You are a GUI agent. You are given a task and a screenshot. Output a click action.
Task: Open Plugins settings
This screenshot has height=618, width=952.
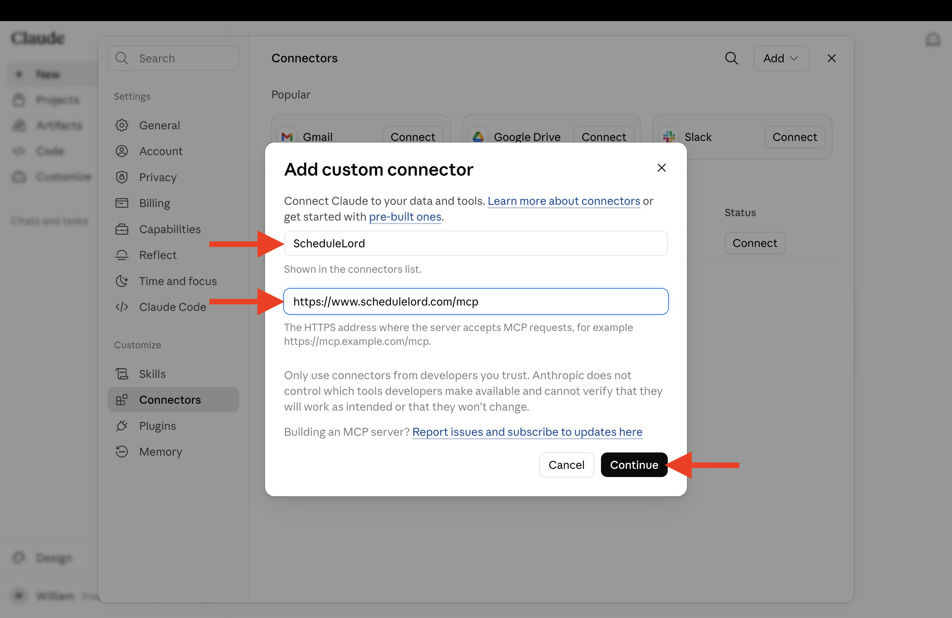tap(173, 426)
